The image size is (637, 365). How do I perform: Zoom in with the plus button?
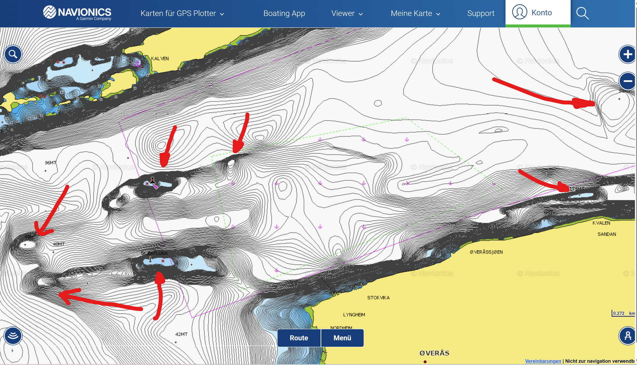point(627,54)
